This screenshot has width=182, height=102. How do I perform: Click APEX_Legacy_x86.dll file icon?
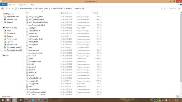tap(27, 17)
